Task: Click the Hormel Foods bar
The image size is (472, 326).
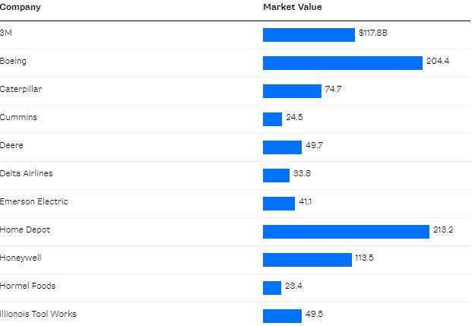Action: pyautogui.click(x=272, y=287)
